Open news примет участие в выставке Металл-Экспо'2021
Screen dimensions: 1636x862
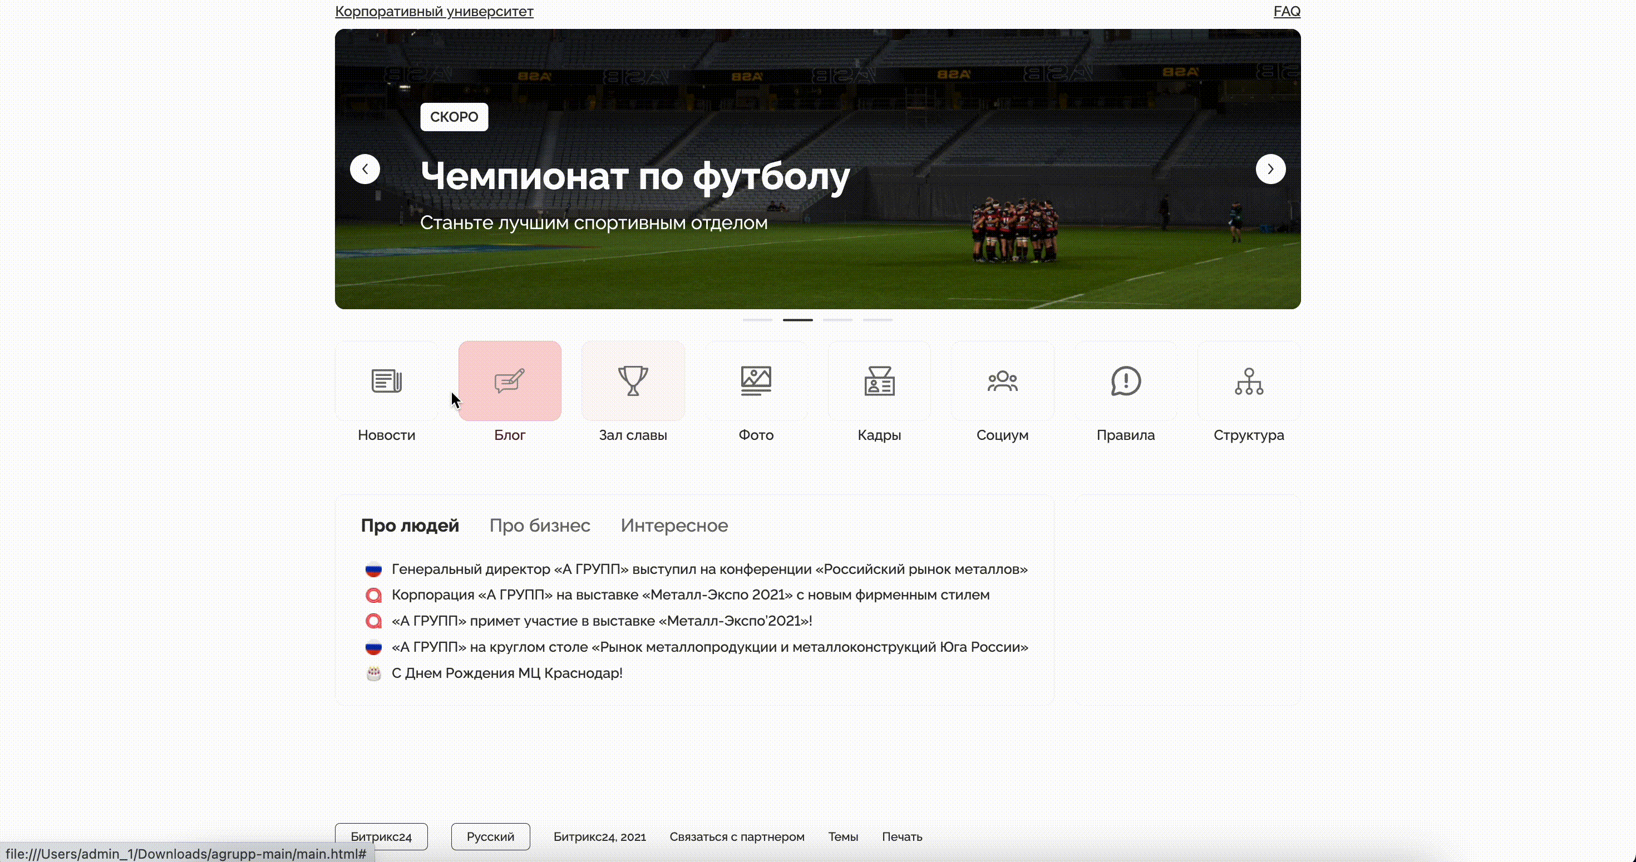pos(602,621)
